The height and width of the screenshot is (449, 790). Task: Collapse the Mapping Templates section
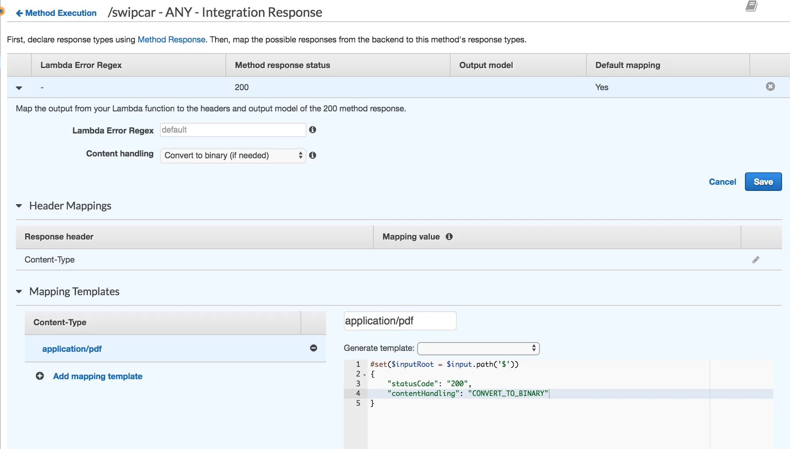(19, 292)
